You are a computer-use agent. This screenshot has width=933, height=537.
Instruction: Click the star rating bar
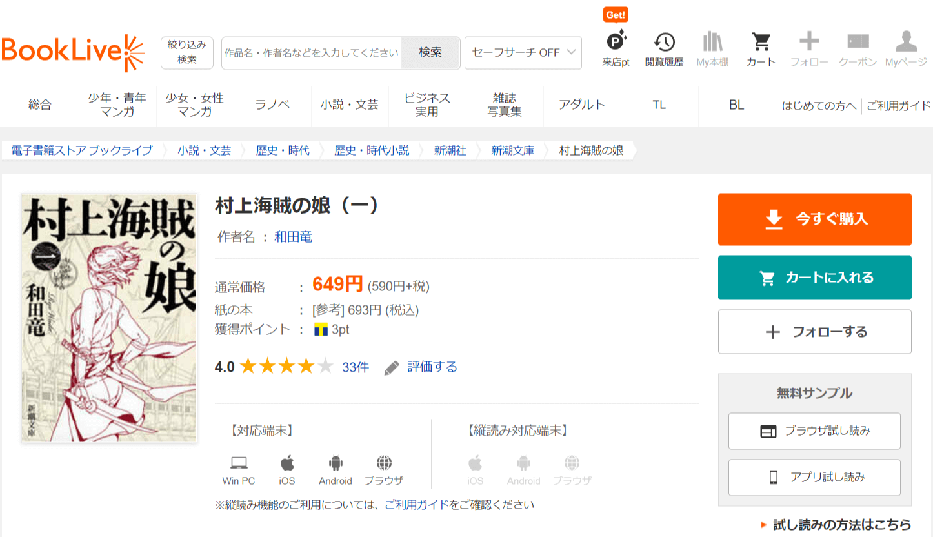[x=286, y=367]
